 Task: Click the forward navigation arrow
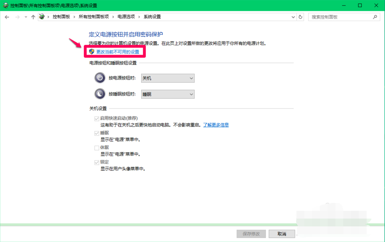click(17, 17)
